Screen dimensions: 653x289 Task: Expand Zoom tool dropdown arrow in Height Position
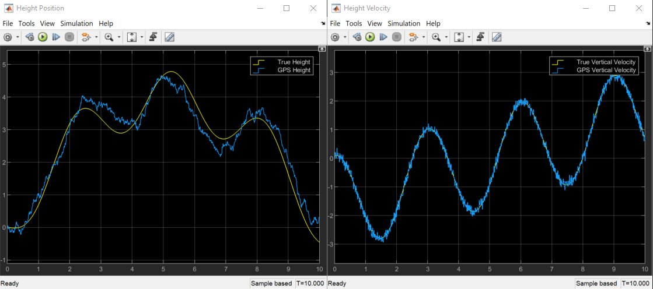[119, 37]
